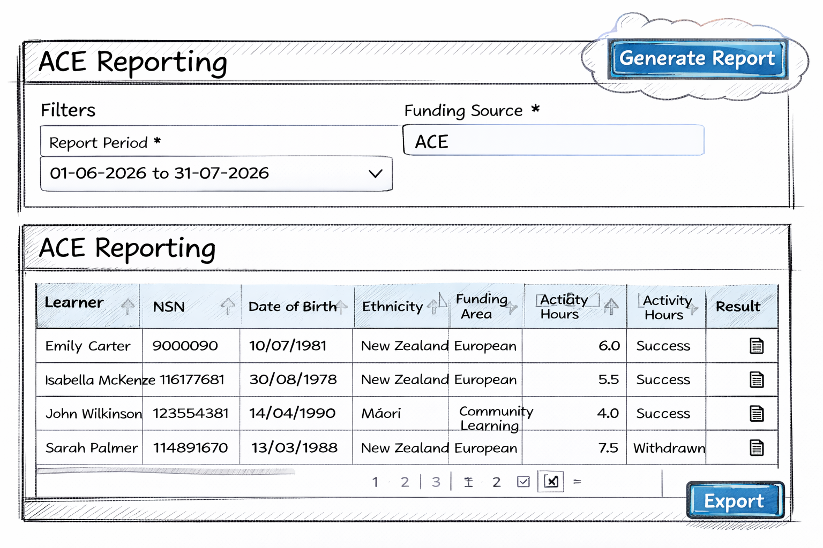Screen dimensions: 823x548
Task: Click NSN value 123554381
Action: (191, 414)
